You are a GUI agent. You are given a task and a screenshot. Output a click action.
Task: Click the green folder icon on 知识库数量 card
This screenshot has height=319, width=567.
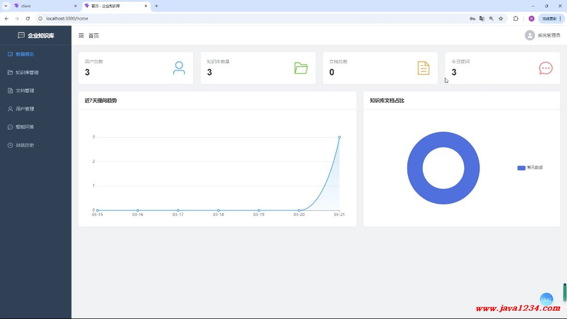click(301, 68)
